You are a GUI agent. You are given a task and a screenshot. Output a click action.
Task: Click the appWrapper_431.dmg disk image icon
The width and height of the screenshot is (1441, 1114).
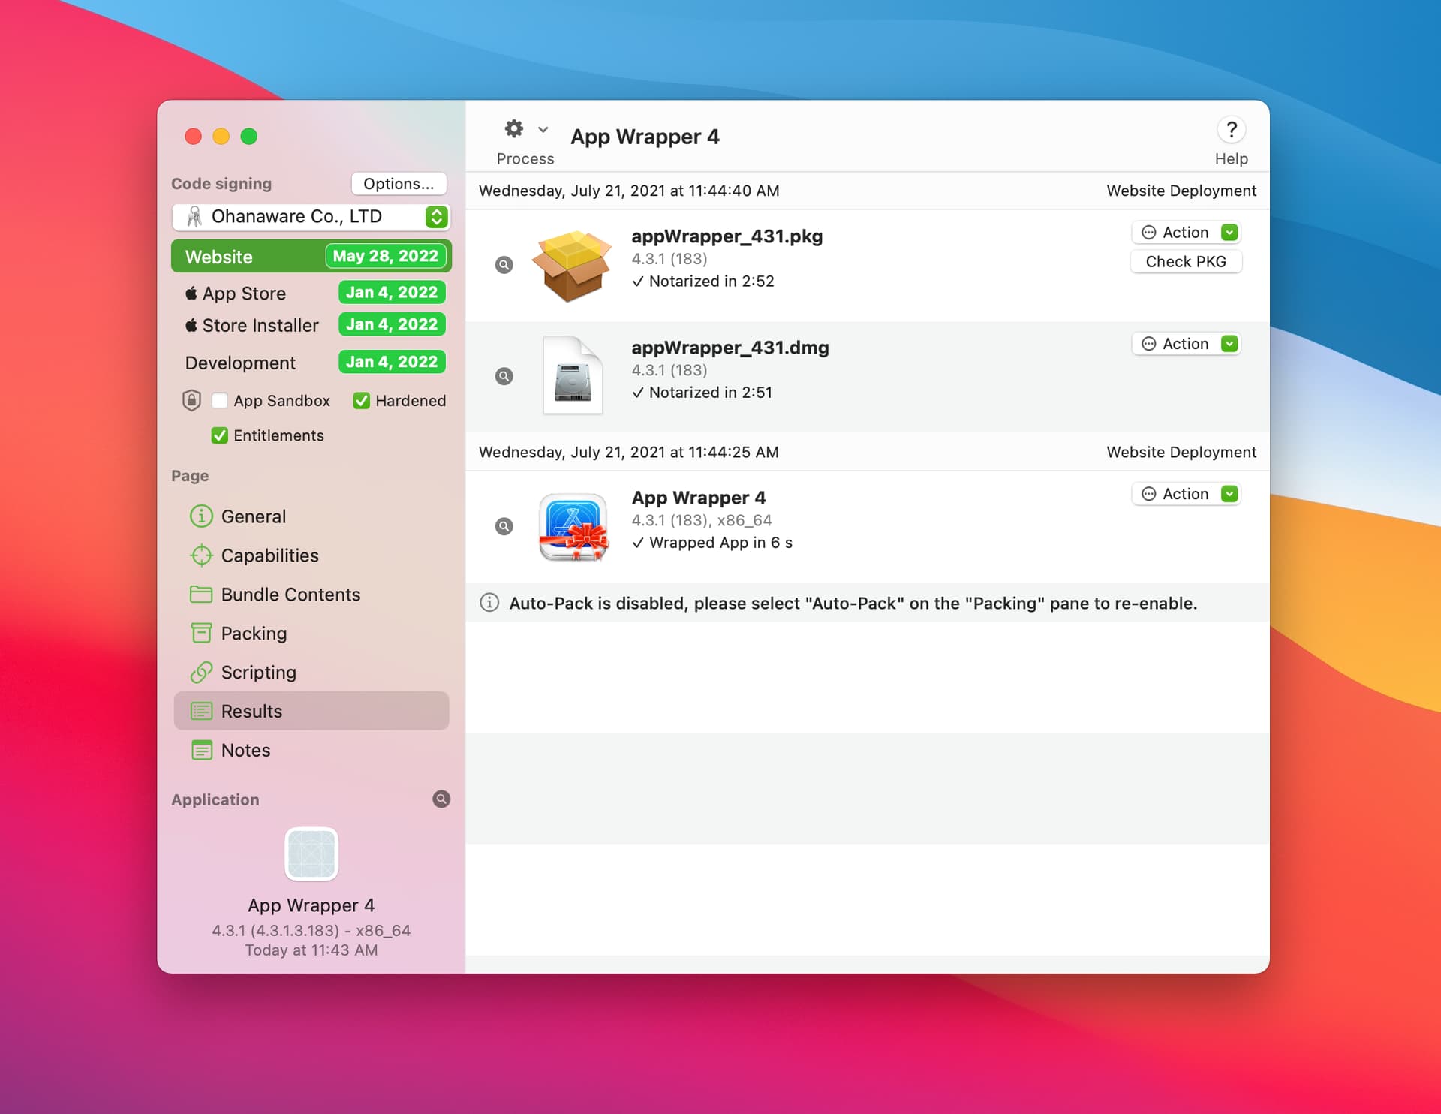[x=573, y=375]
